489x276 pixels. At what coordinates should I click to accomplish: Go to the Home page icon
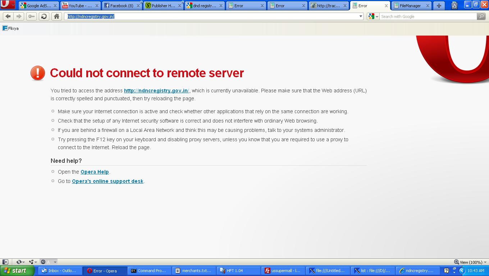[56, 17]
